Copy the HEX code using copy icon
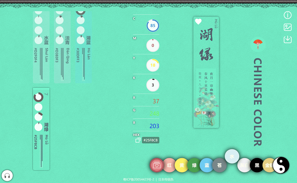Image resolution: width=297 pixels, height=183 pixels. click(x=138, y=140)
